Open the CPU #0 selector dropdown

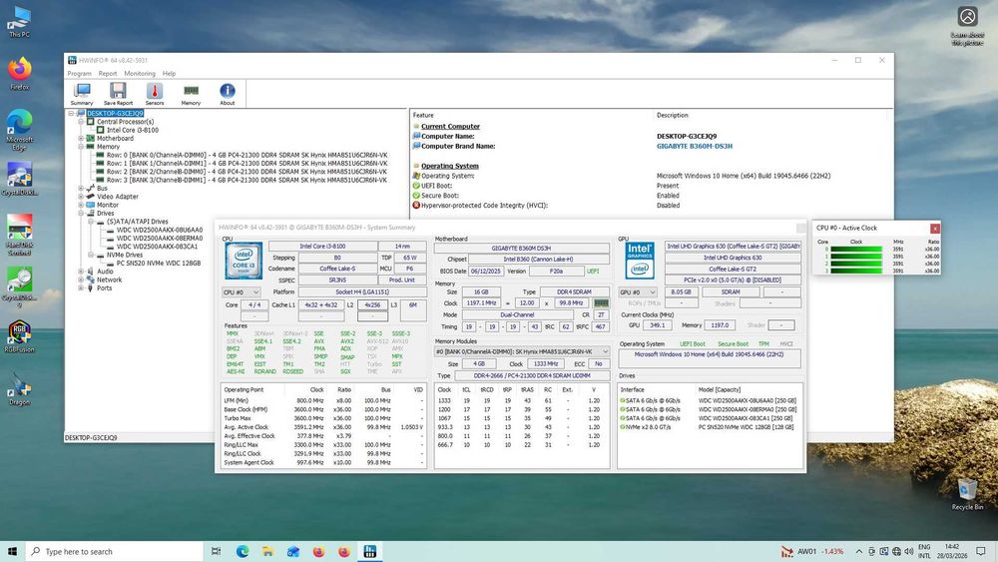click(242, 292)
